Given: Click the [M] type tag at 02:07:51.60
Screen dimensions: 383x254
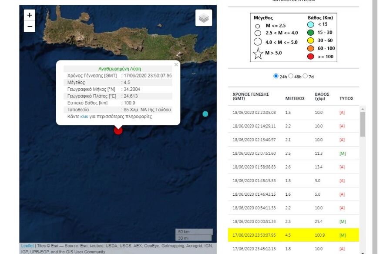Looking at the screenshot, I should coord(343,154).
